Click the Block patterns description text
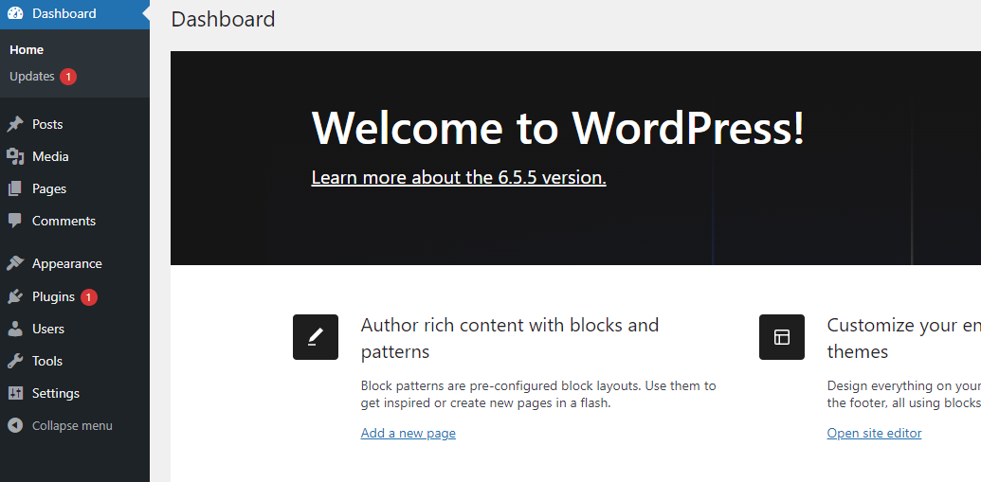The width and height of the screenshot is (981, 482). 538,395
